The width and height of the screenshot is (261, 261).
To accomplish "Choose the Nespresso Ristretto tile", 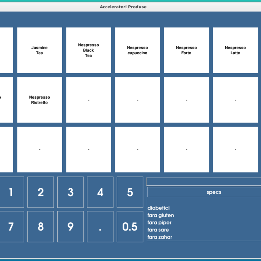I will [x=39, y=100].
